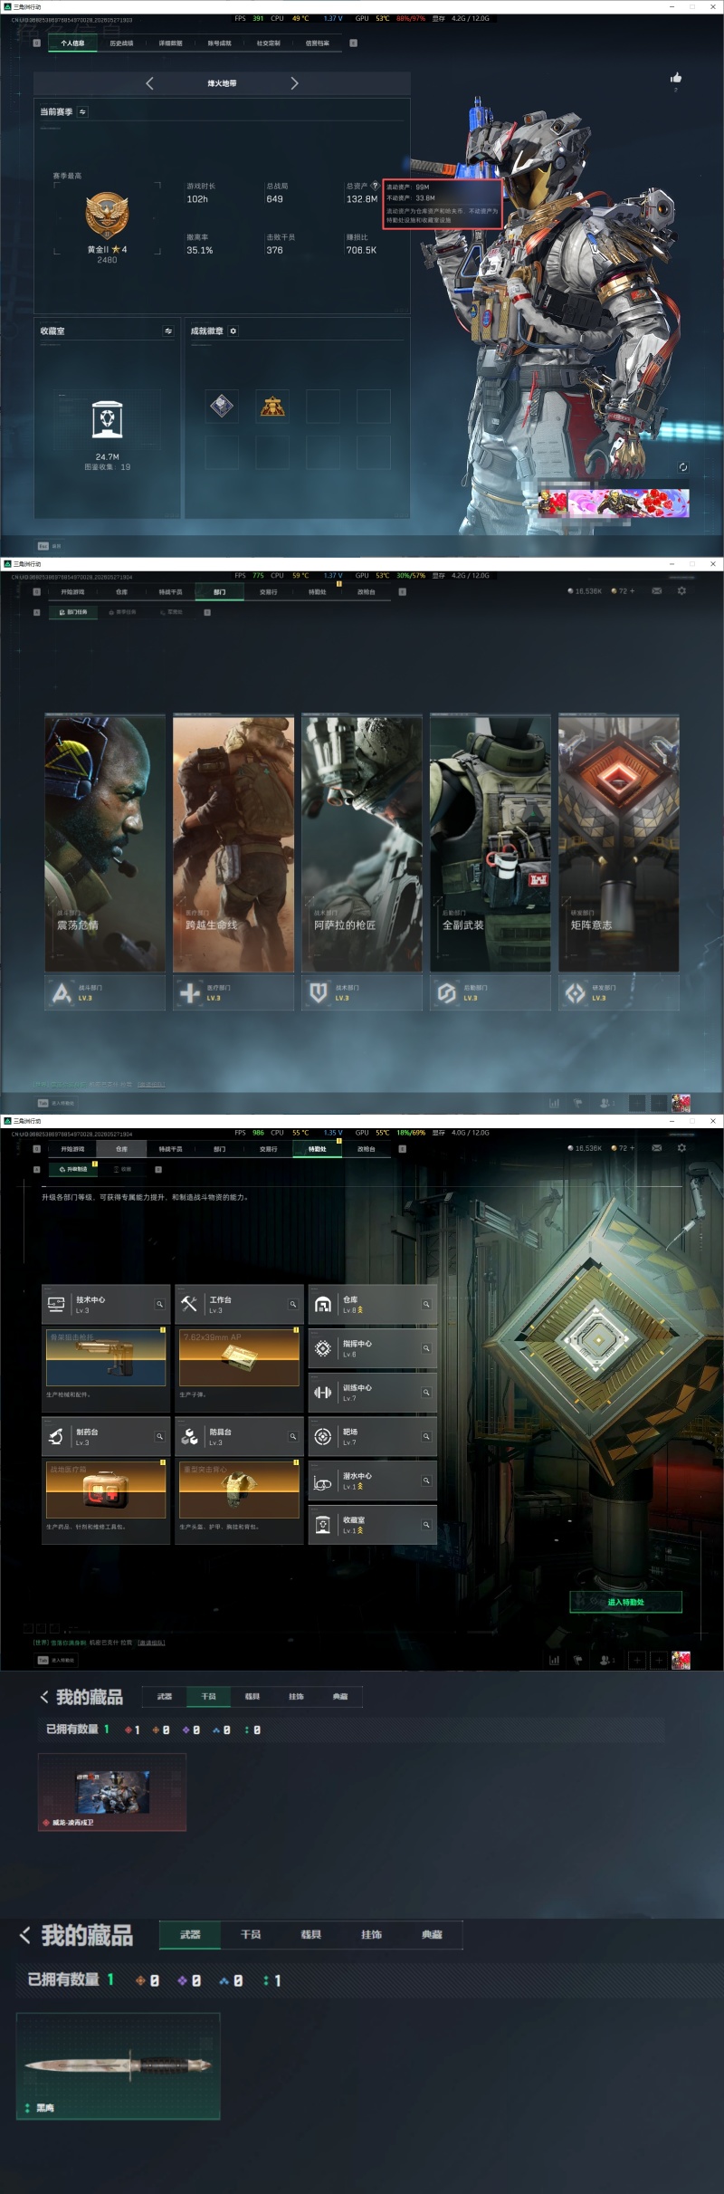Image resolution: width=724 pixels, height=2194 pixels.
Task: Open the 指挥中心 facility row
Action: pos(372,1348)
